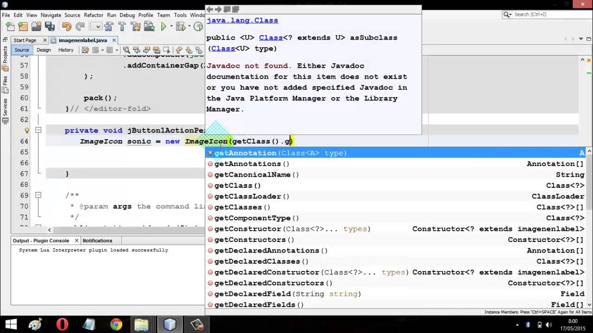Go to Previous Bookmark icon
The image size is (593, 333).
click(179, 50)
